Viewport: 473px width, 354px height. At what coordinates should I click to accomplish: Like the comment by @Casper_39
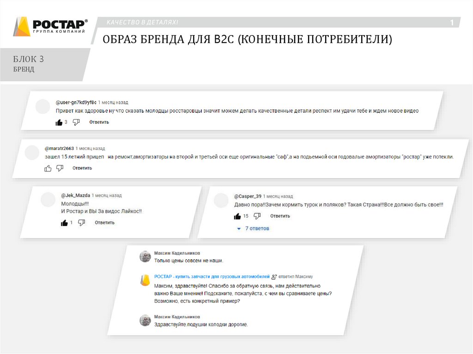pyautogui.click(x=237, y=216)
